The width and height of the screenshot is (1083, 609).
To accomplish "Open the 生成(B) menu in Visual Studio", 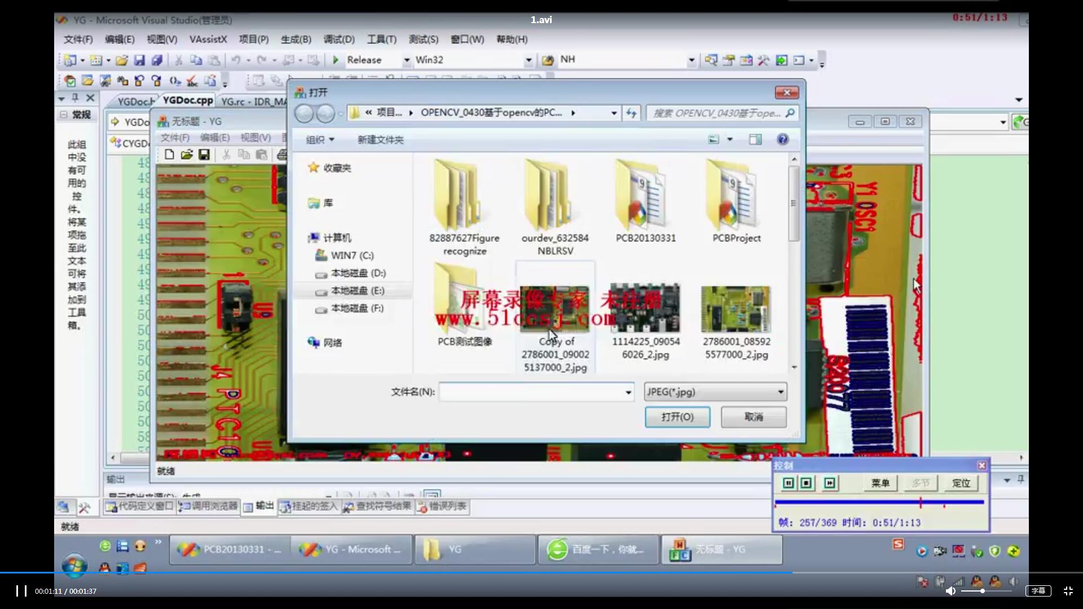I will click(296, 39).
